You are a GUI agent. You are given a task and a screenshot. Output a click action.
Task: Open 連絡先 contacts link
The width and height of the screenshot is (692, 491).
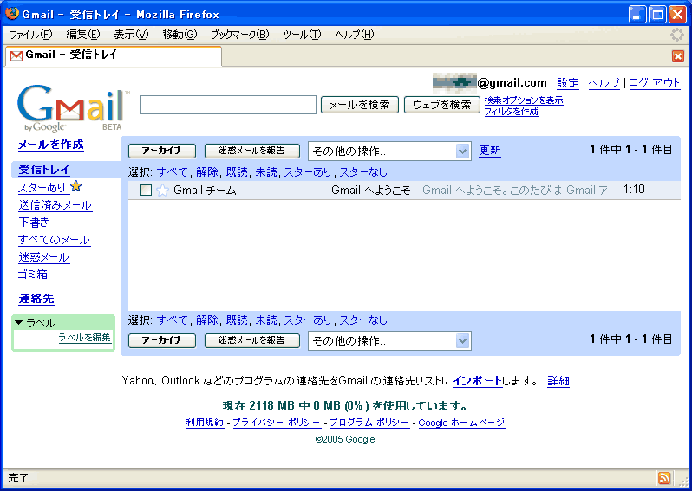[x=36, y=299]
